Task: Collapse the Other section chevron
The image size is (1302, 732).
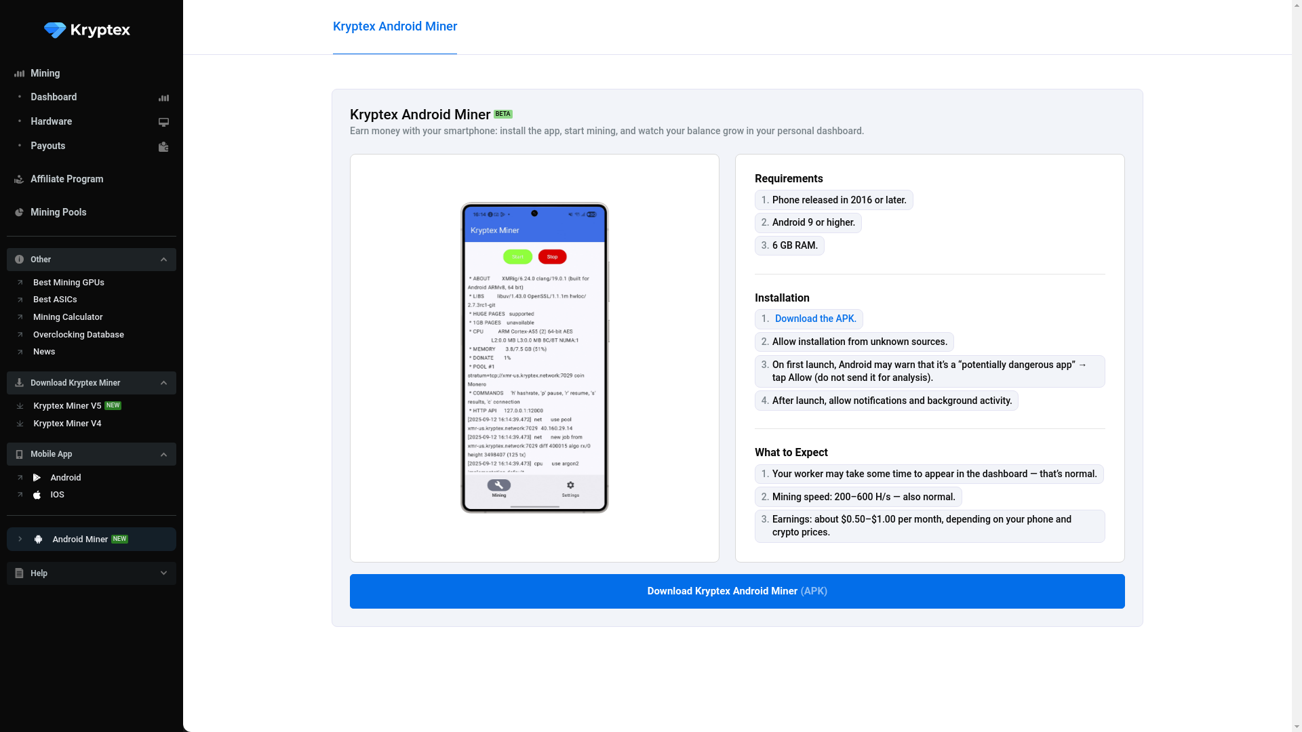Action: (x=163, y=260)
